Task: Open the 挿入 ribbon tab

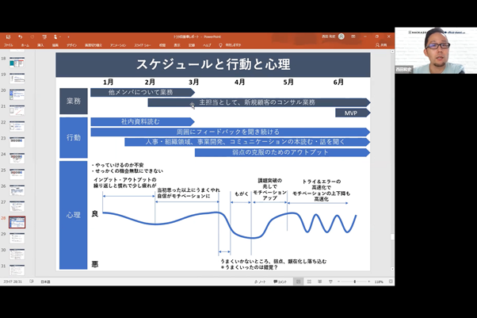Action: tap(41, 45)
